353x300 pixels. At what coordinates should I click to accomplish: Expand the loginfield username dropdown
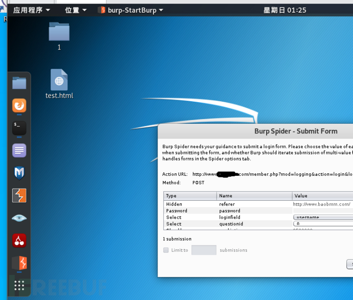click(322, 217)
